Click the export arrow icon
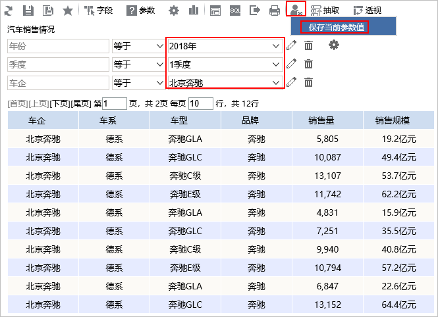Image resolution: width=438 pixels, height=317 pixels. (x=254, y=11)
